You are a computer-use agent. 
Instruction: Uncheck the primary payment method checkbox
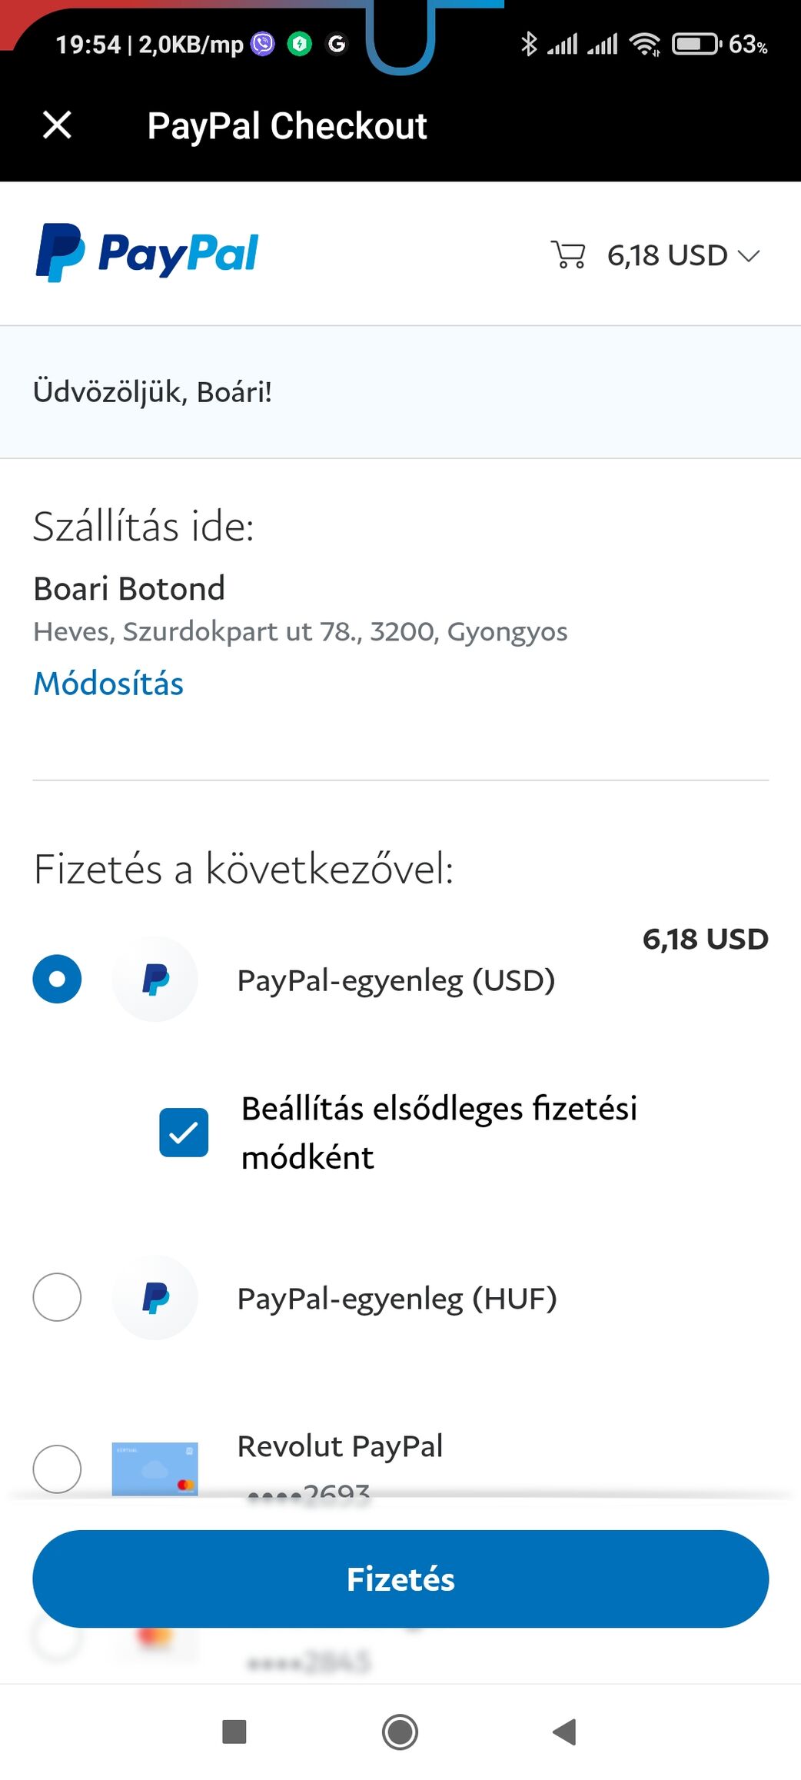(184, 1133)
